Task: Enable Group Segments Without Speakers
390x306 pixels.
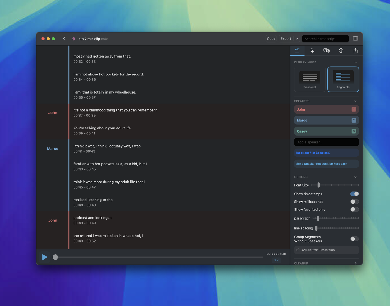Action: point(354,239)
